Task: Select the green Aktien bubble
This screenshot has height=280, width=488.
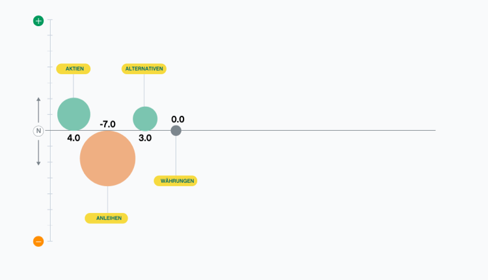Action: tap(74, 115)
